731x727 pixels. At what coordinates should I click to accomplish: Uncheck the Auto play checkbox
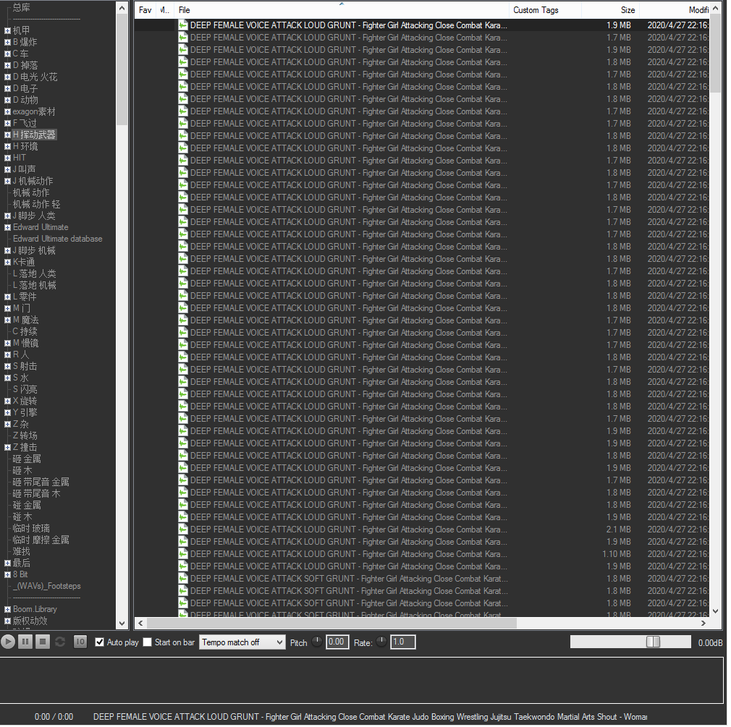pyautogui.click(x=100, y=642)
